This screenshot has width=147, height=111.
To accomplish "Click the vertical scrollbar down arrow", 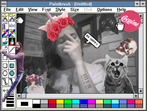I will [x=141, y=91].
